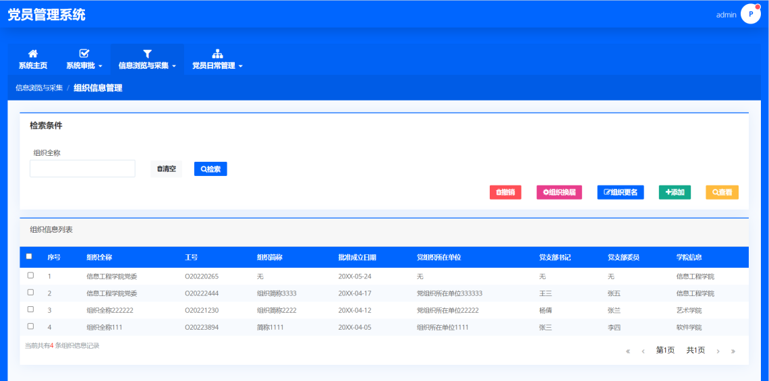Click the 工号 cell O20223894
This screenshot has width=769, height=381.
tap(202, 327)
